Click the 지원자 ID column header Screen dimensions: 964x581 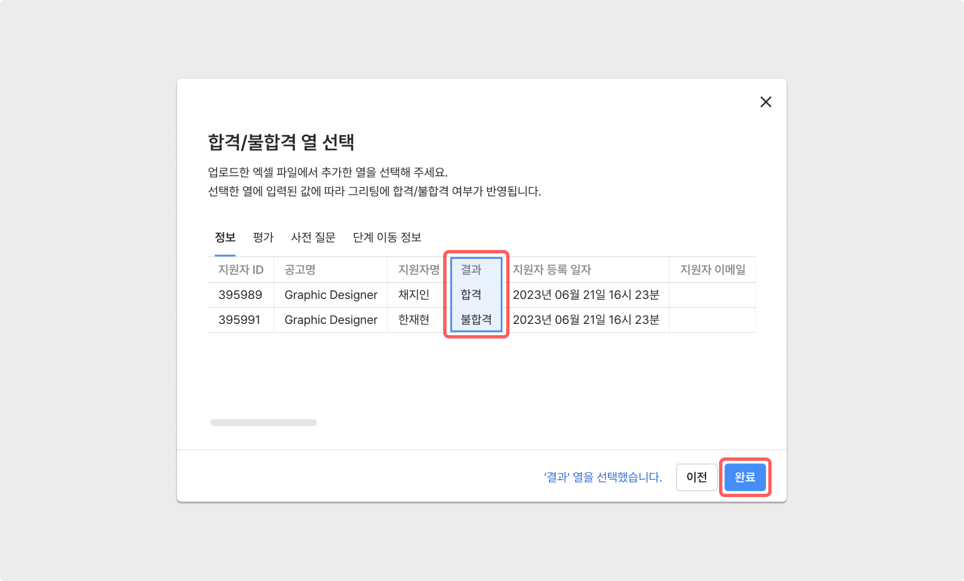coord(241,270)
